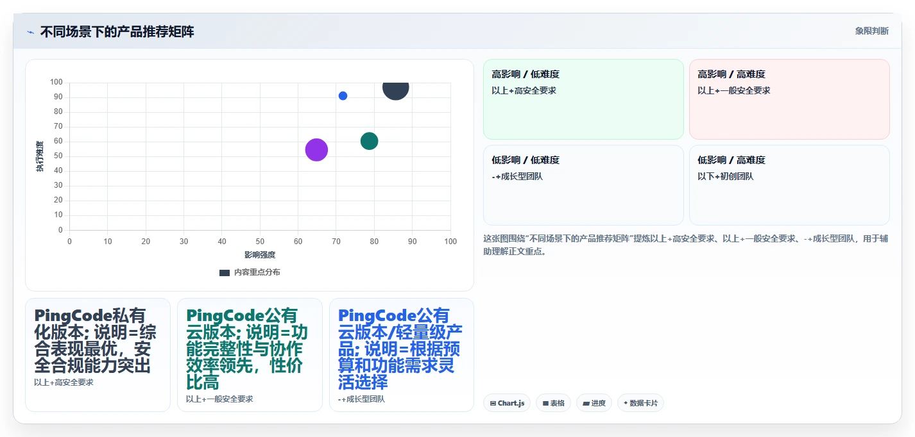Click 以上+高安全要求 subtitle under the 私有化 card
915x437 pixels.
point(64,383)
